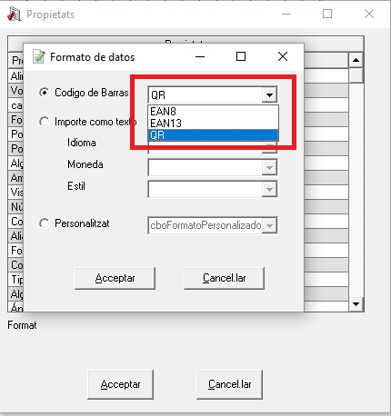The height and width of the screenshot is (416, 391).
Task: Minimize the Propietats window
Action: [286, 15]
